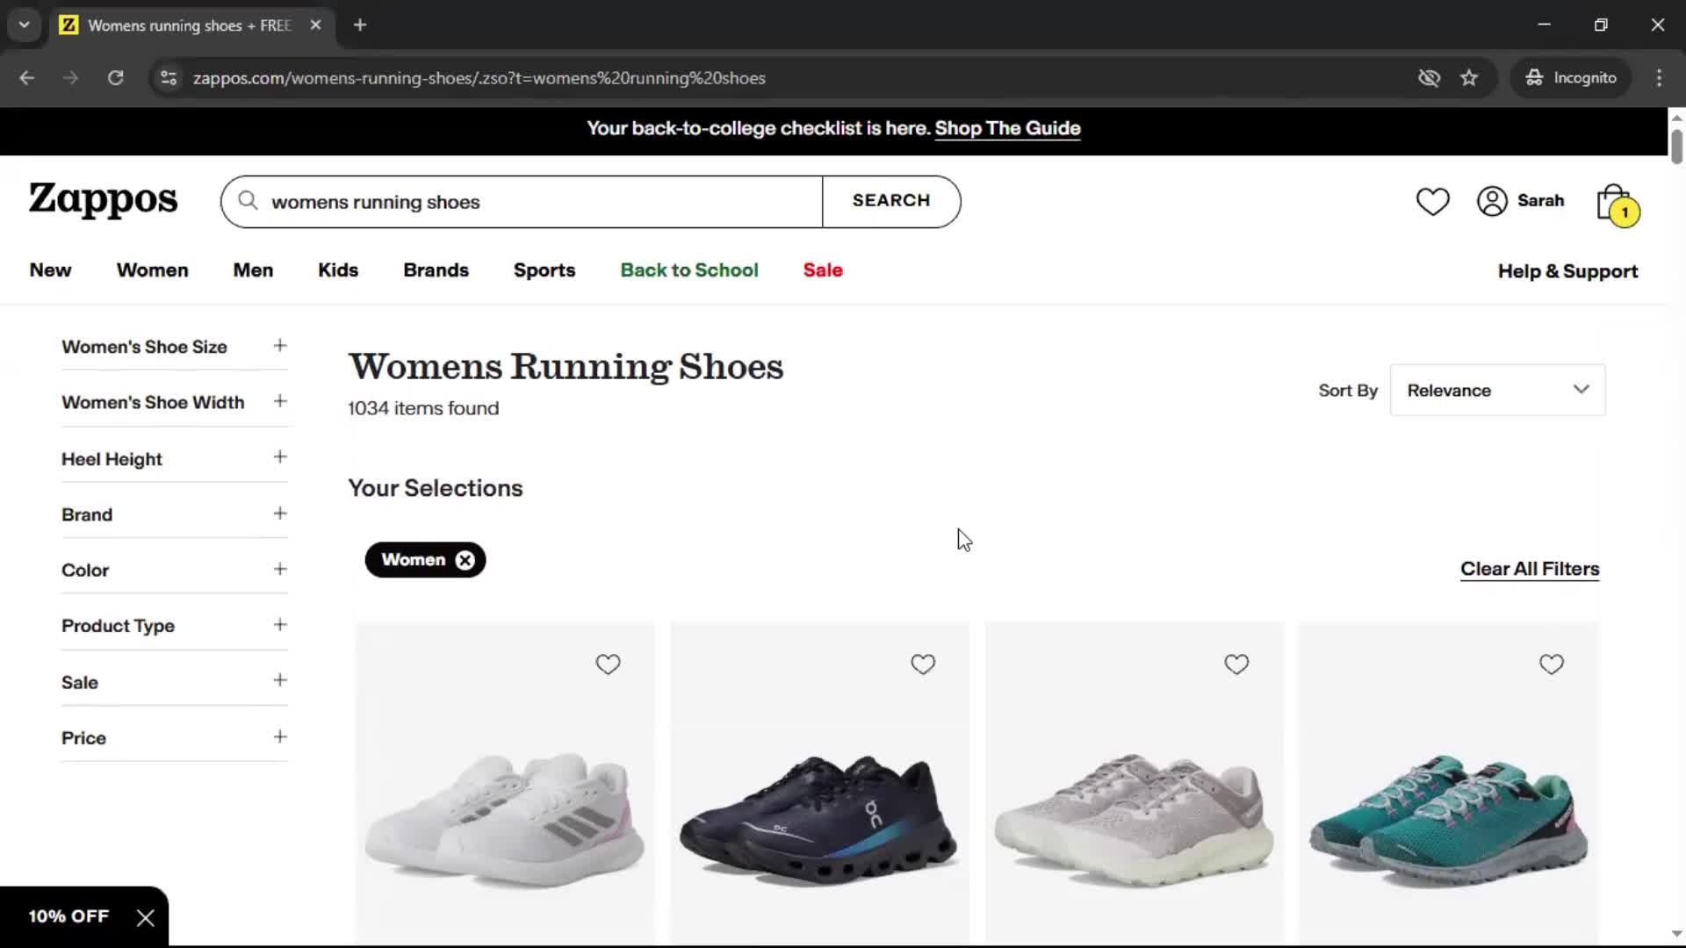Close the Womens running shoes tab

(x=315, y=25)
